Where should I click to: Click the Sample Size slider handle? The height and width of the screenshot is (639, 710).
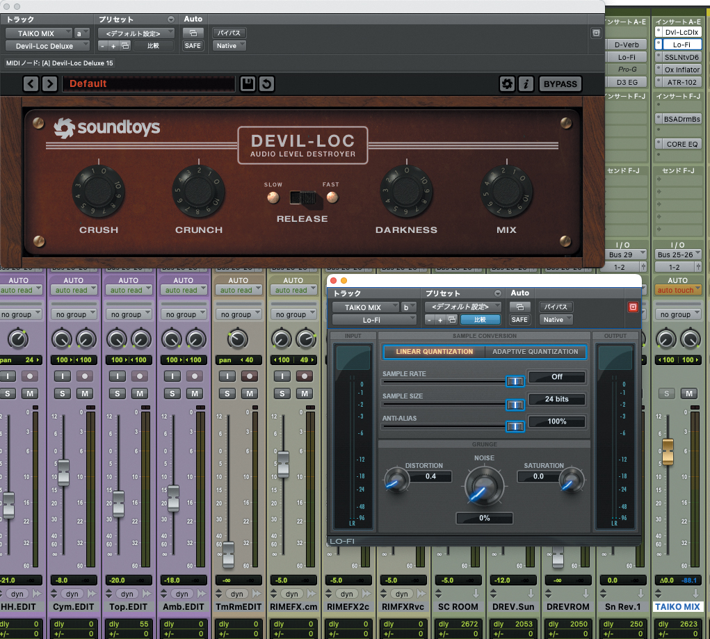515,405
